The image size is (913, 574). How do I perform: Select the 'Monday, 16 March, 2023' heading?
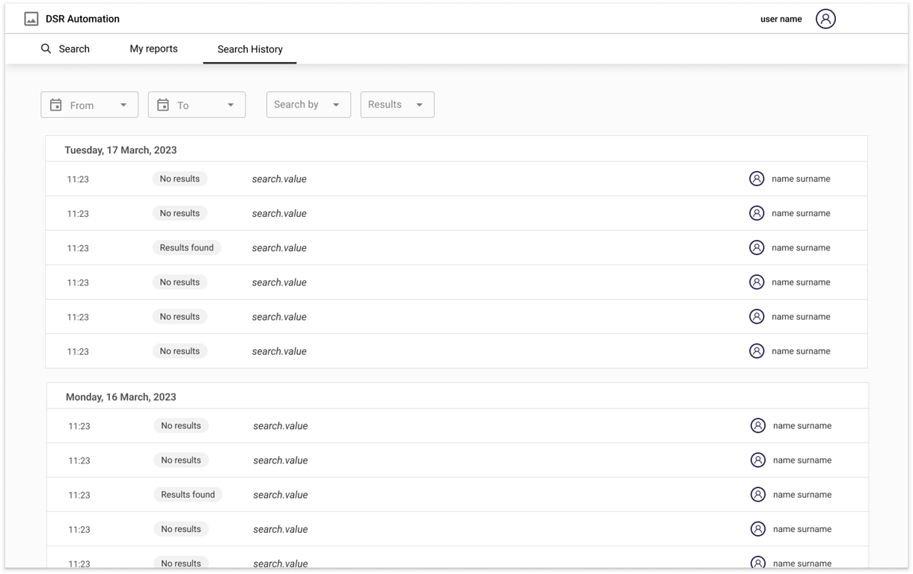coord(121,397)
